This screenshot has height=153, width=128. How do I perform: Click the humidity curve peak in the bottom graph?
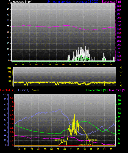(60, 110)
